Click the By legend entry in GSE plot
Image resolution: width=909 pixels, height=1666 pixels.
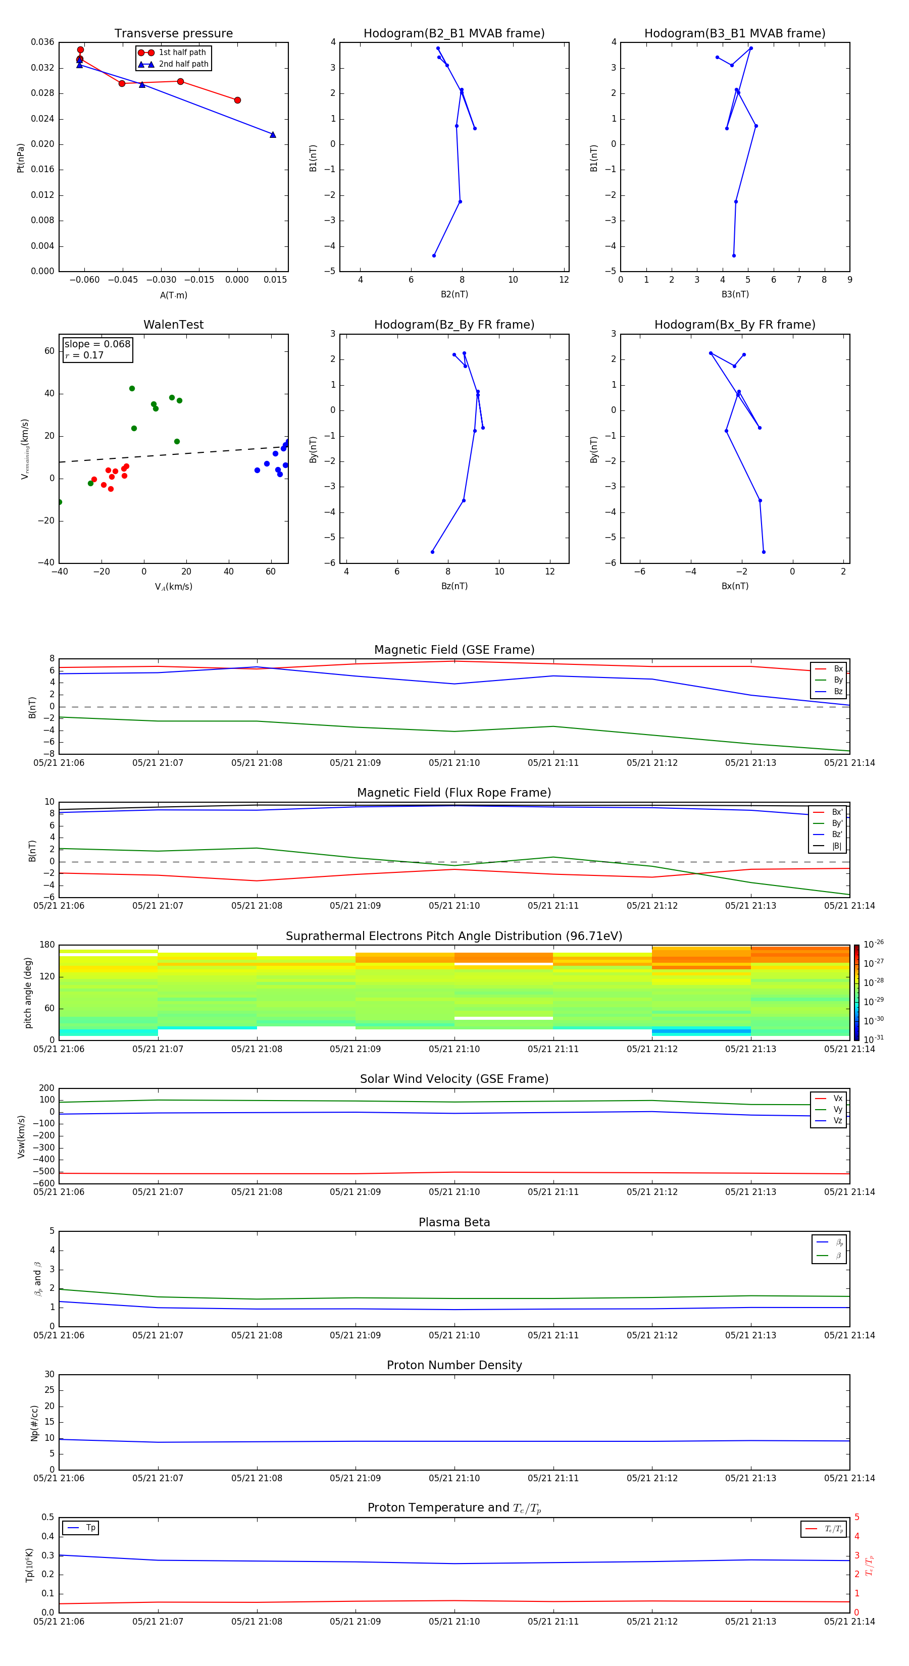[x=829, y=680]
